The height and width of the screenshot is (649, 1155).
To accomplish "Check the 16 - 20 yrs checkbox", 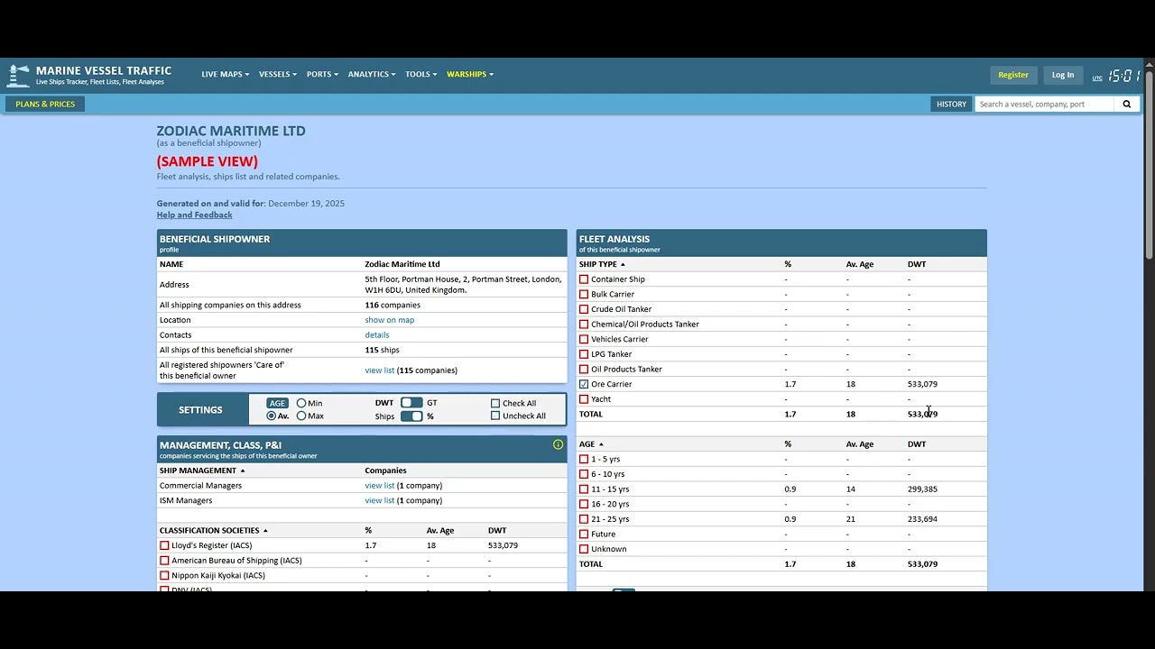I will [584, 505].
